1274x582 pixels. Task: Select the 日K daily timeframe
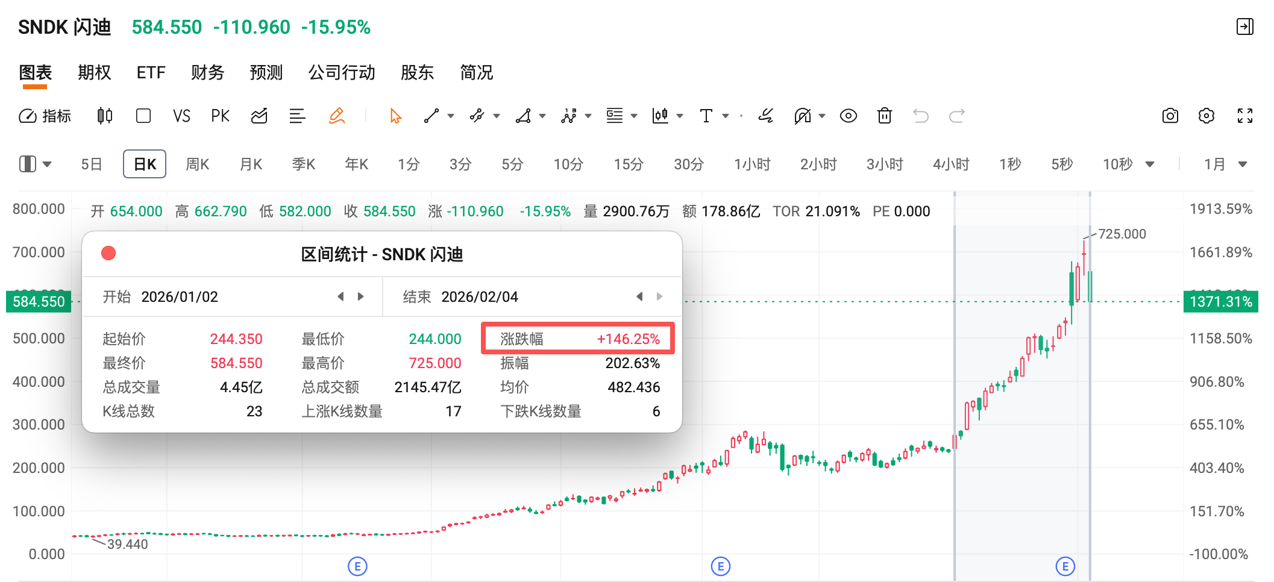pyautogui.click(x=145, y=164)
